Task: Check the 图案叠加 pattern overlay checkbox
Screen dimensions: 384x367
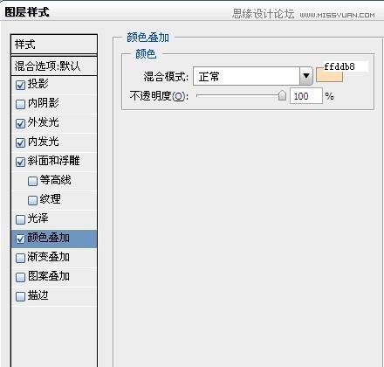Action: click(20, 277)
